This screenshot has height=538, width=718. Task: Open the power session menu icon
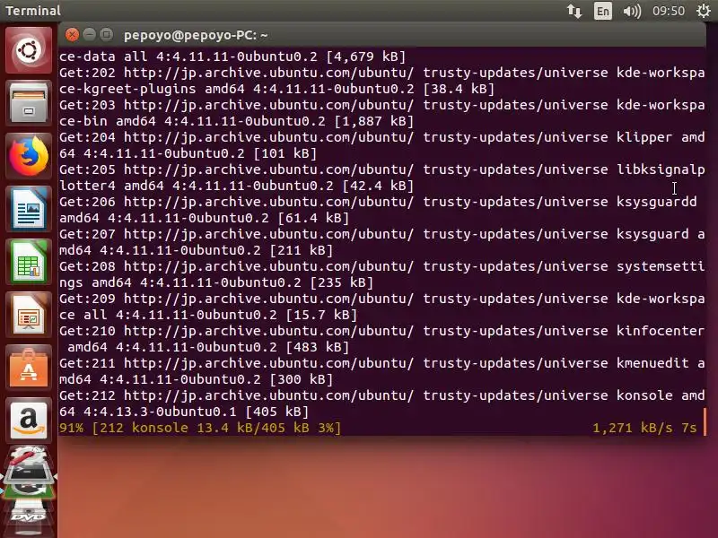pos(704,11)
